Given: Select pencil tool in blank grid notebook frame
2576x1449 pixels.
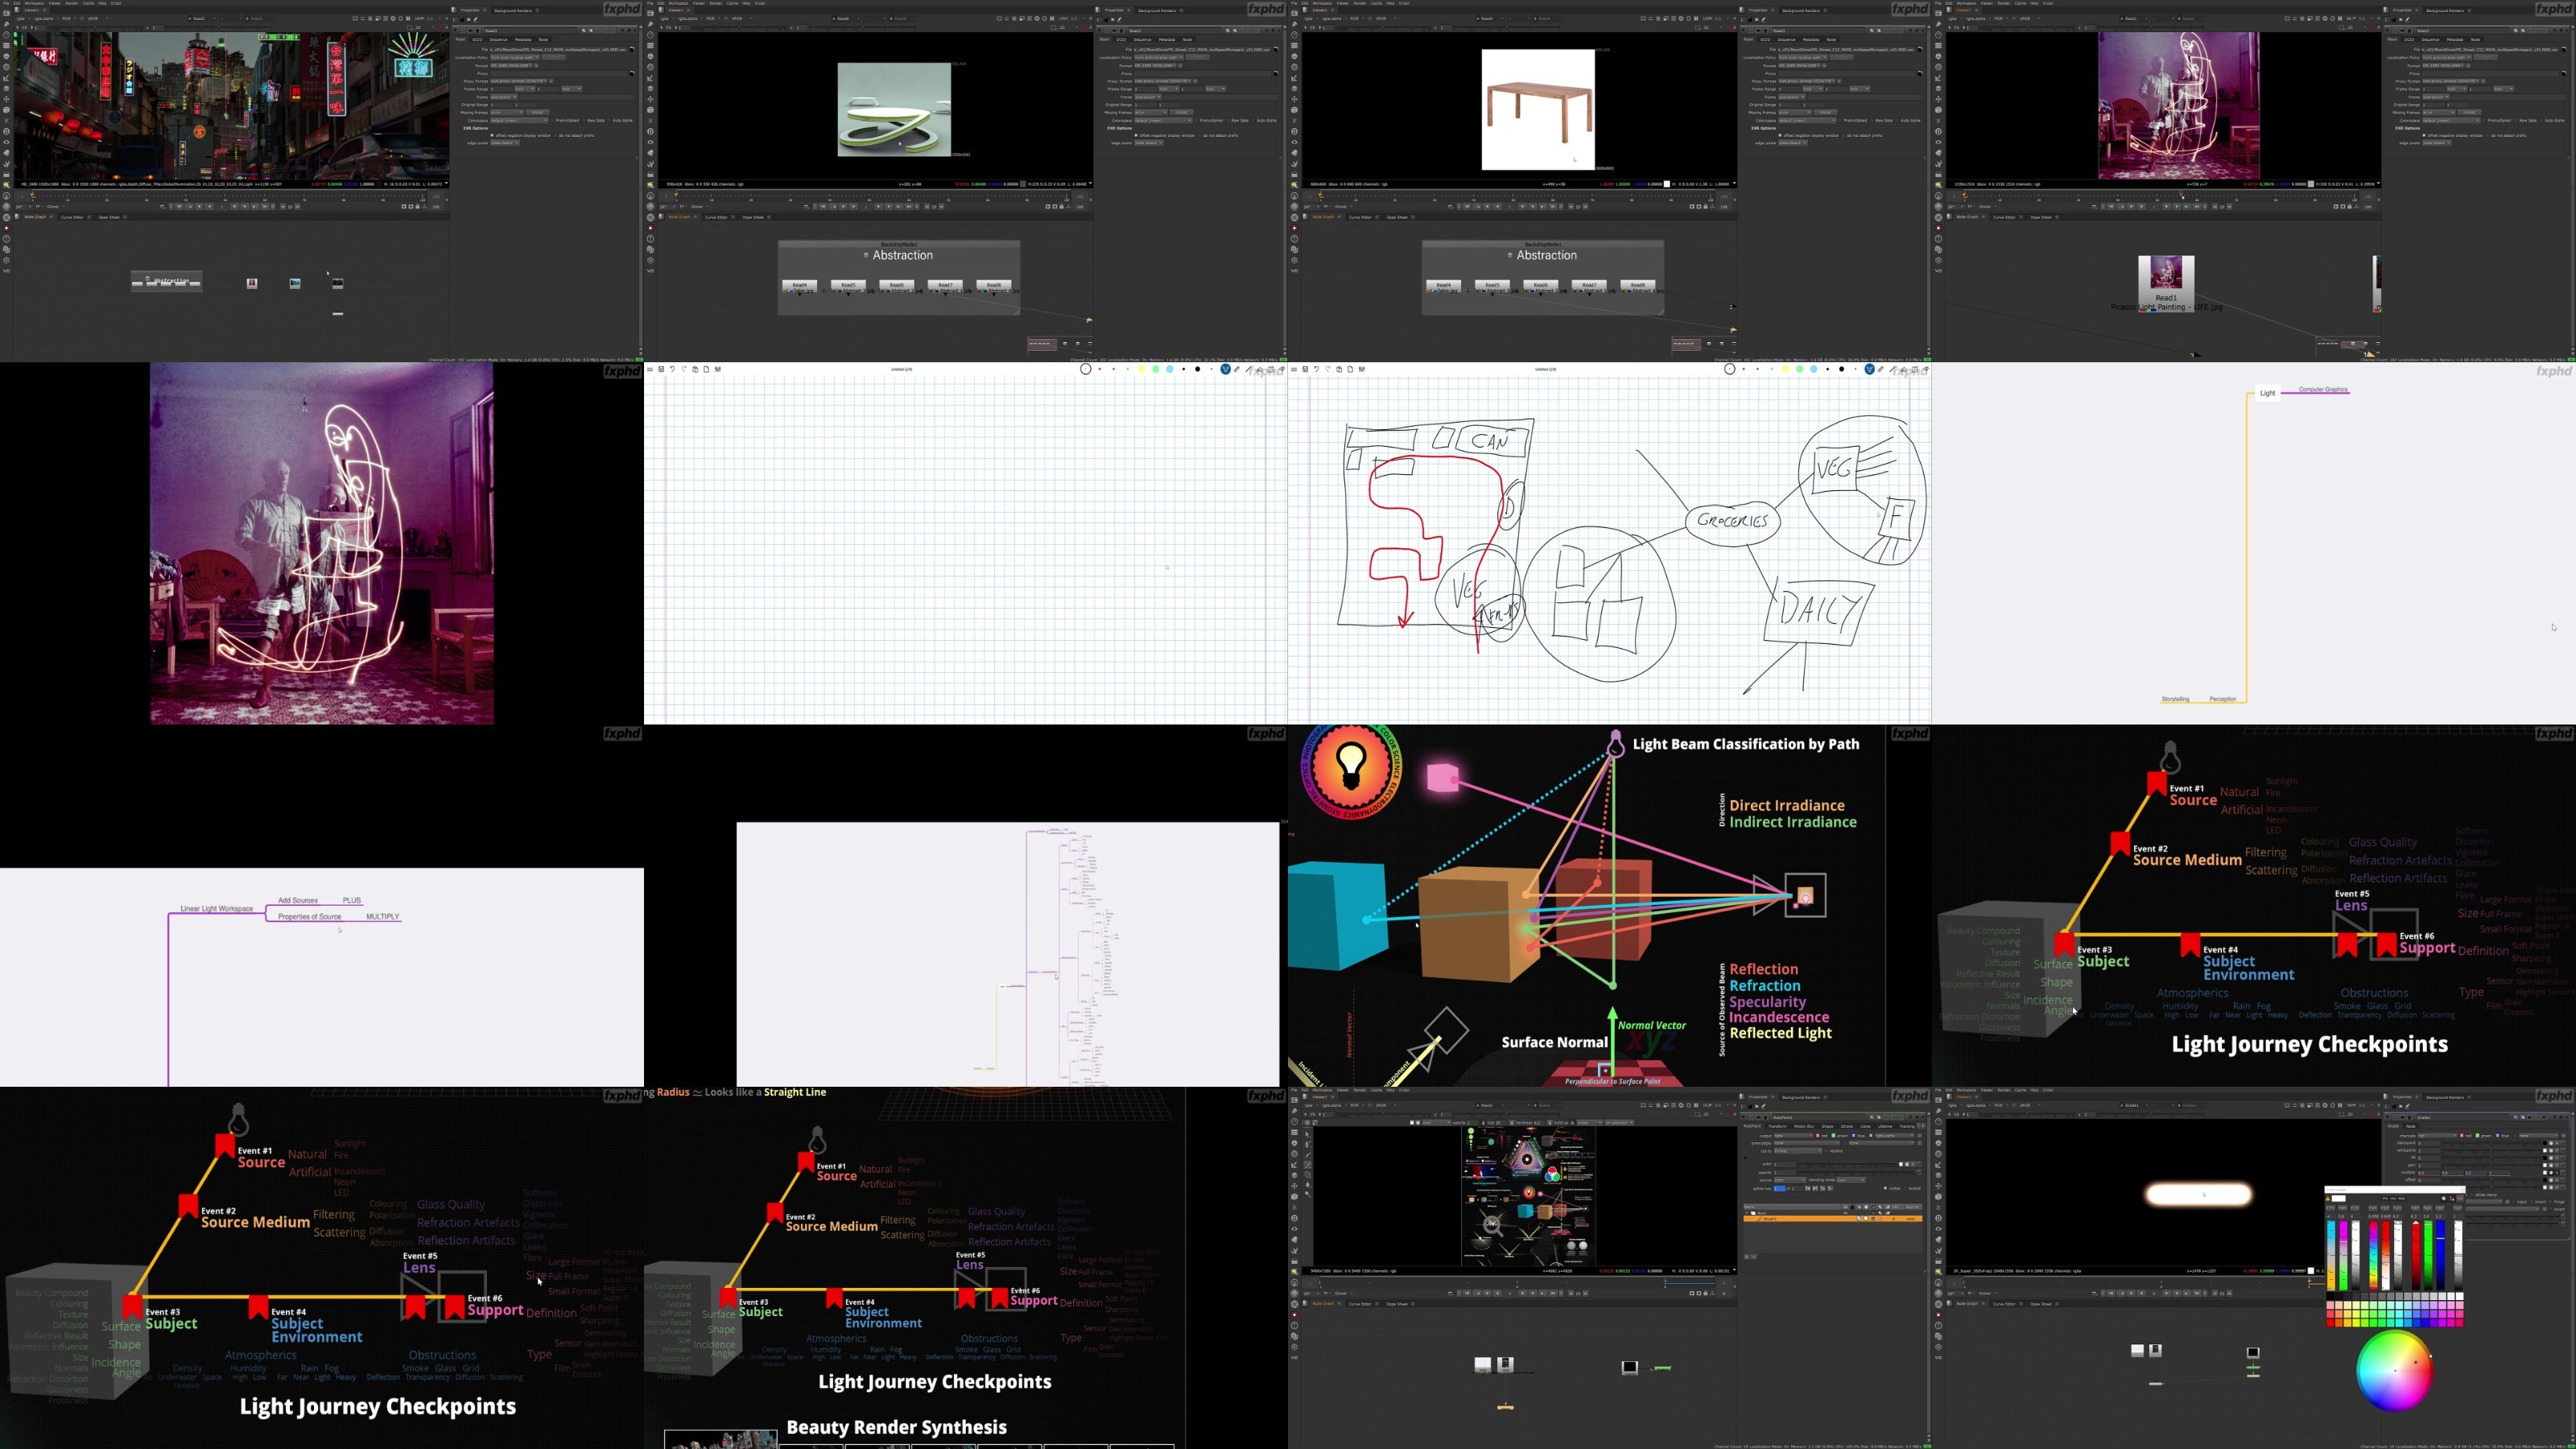Looking at the screenshot, I should click(x=1237, y=369).
